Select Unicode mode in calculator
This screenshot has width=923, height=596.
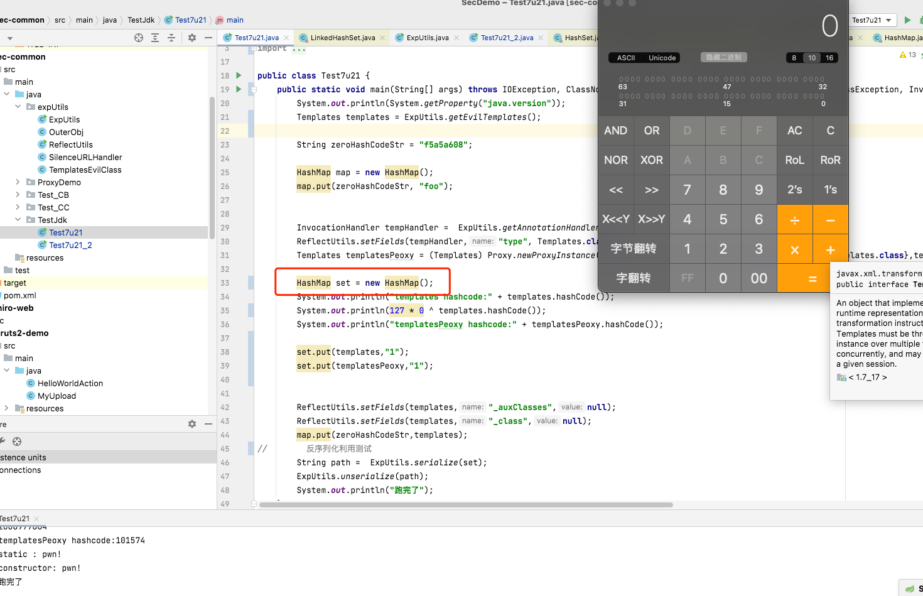(x=662, y=58)
